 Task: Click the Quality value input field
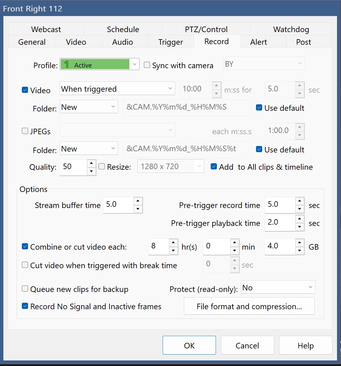coord(74,167)
